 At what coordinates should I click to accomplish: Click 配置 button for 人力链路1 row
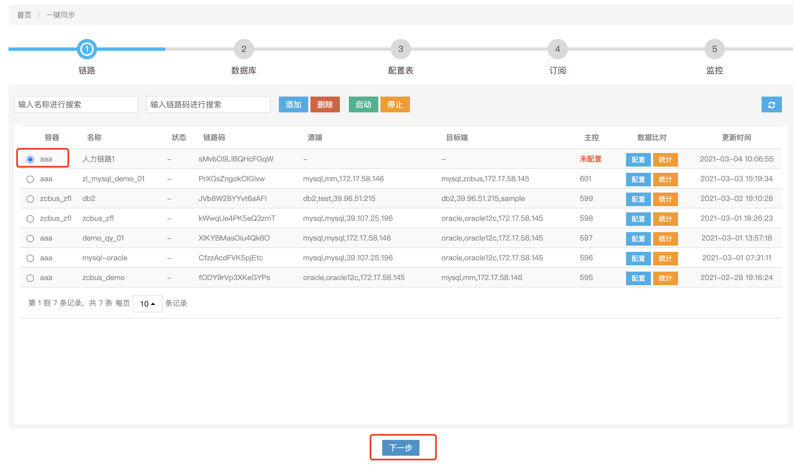[x=638, y=160]
